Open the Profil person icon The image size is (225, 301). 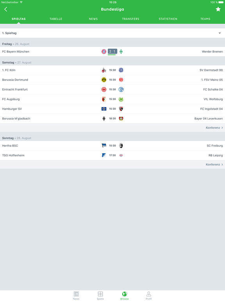point(149,294)
